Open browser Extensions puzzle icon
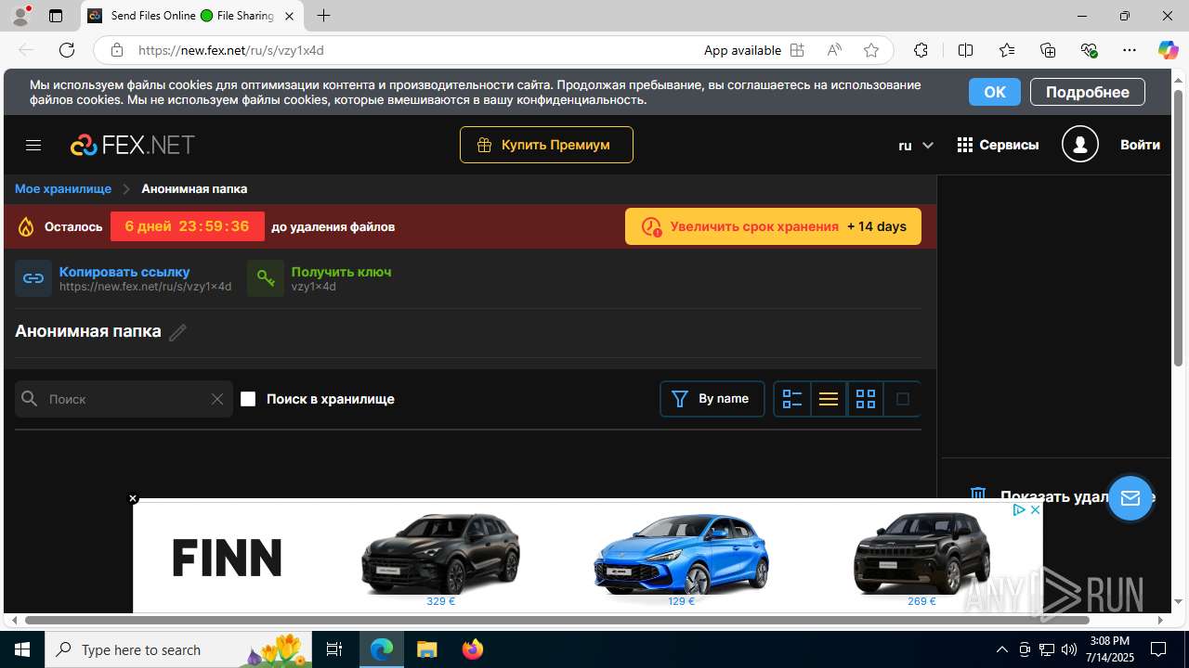 tap(921, 50)
